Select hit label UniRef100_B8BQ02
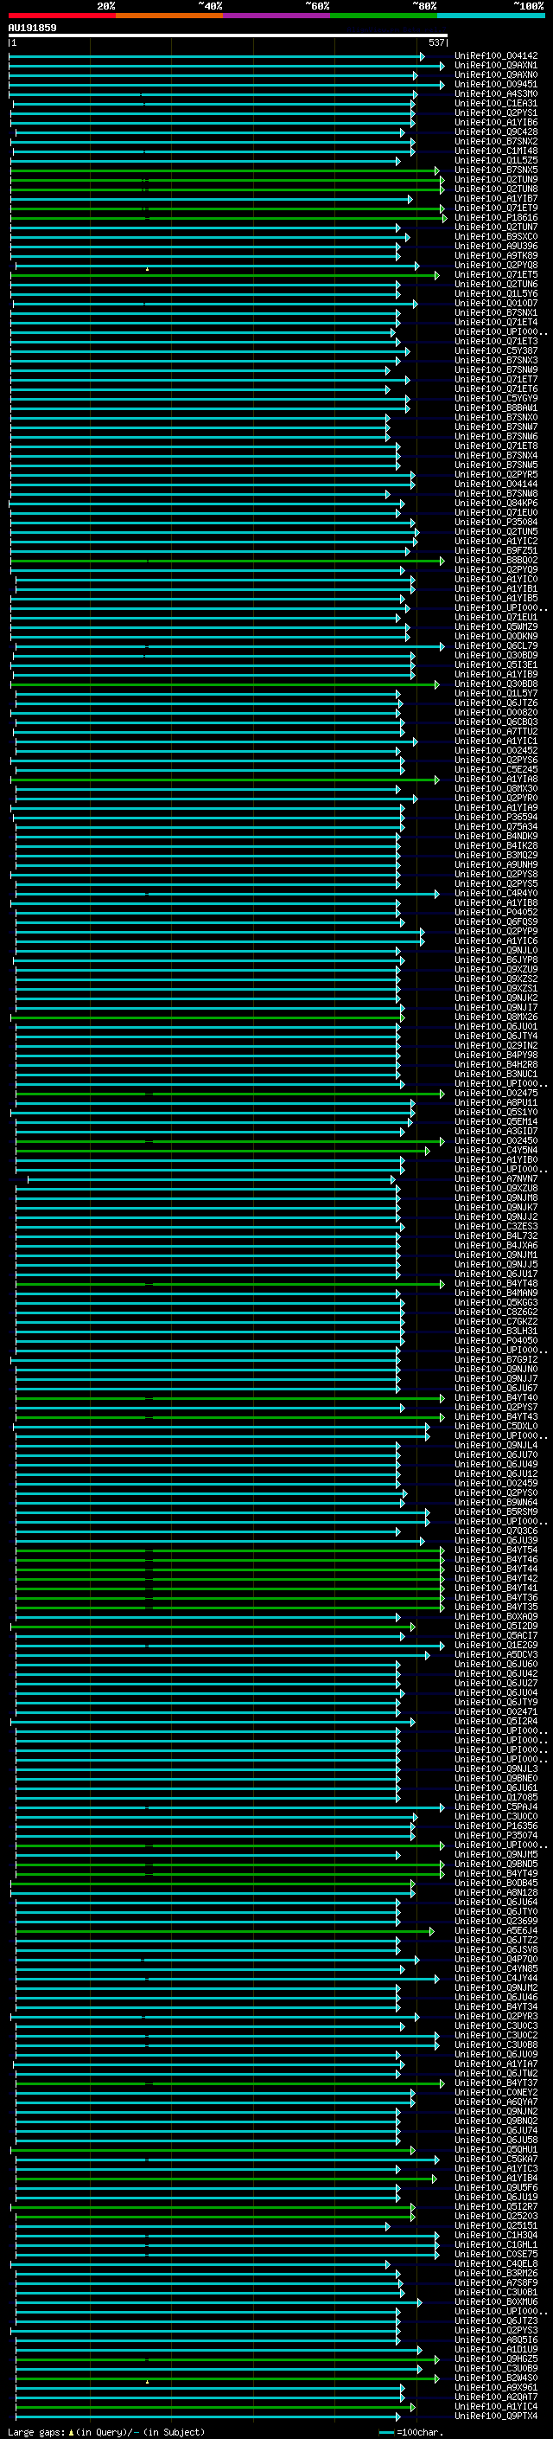 [x=496, y=561]
